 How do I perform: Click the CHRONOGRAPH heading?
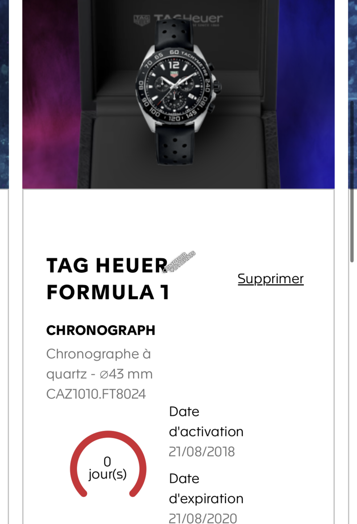pyautogui.click(x=101, y=331)
